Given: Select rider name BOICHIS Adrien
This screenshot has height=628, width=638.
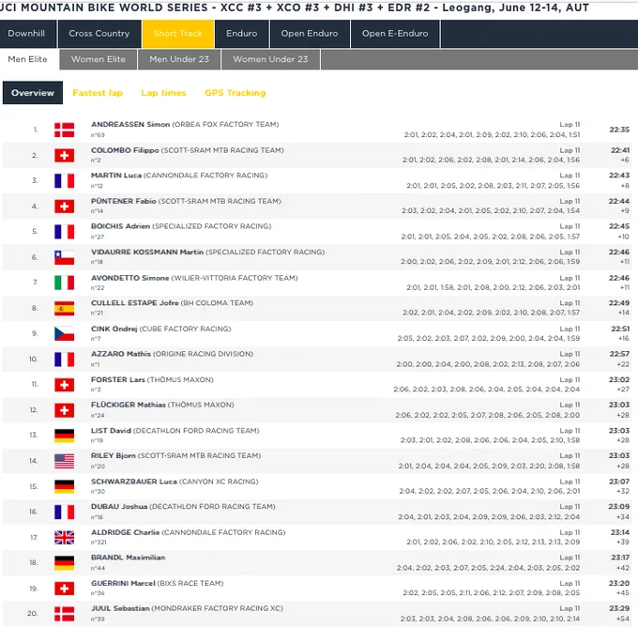Looking at the screenshot, I should (x=120, y=226).
